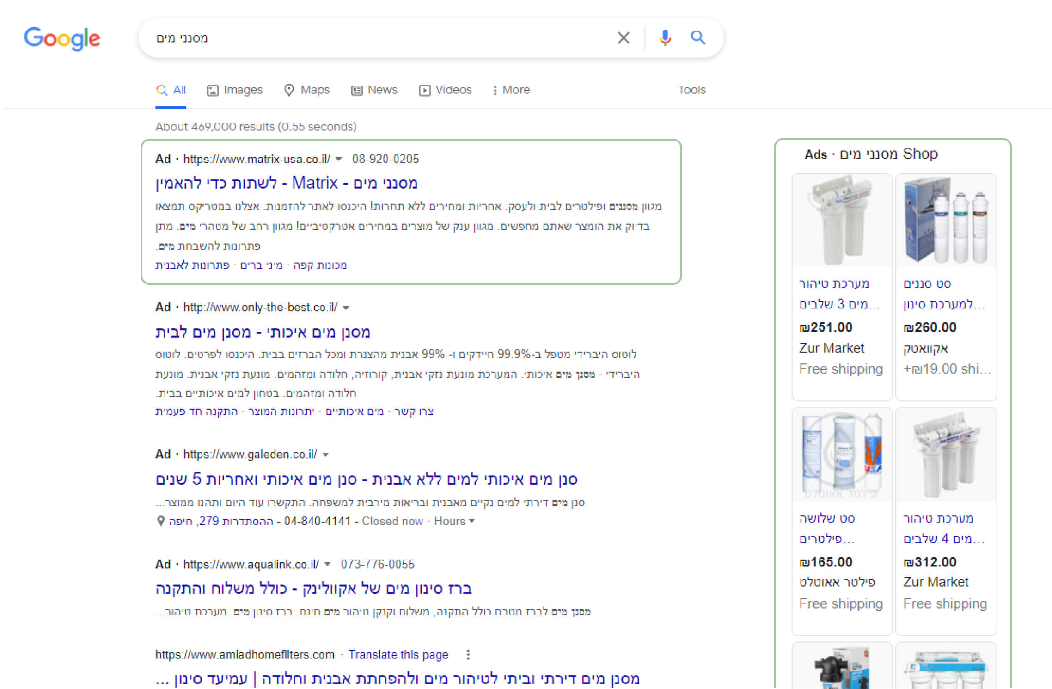This screenshot has width=1052, height=689.
Task: Click the Google logo
Action: pos(62,38)
